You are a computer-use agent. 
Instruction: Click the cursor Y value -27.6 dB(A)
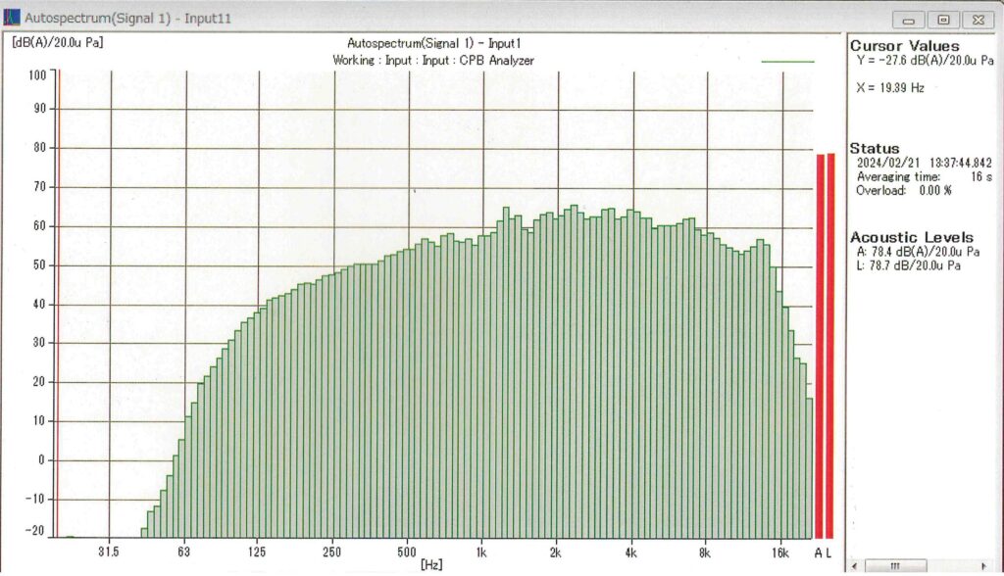coord(925,60)
